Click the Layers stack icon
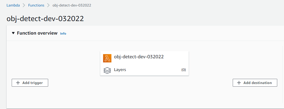The image size is (284, 109). coord(107,70)
